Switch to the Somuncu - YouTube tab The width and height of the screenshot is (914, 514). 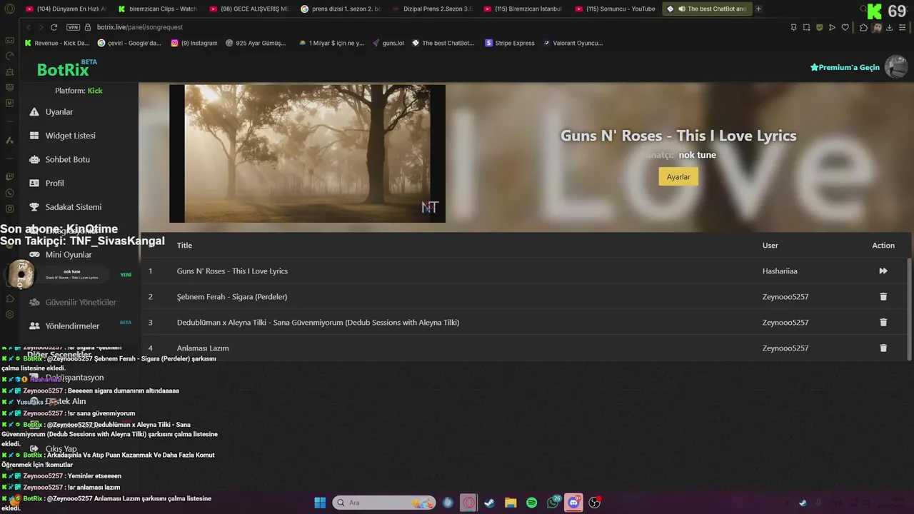(x=616, y=9)
